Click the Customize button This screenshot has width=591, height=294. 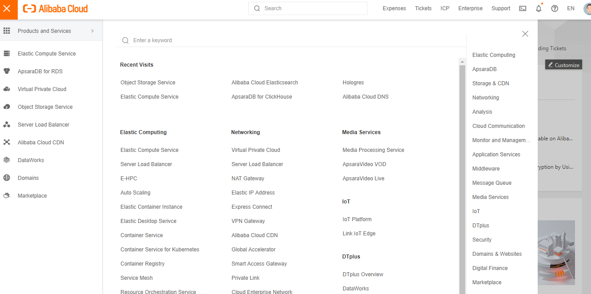[563, 65]
